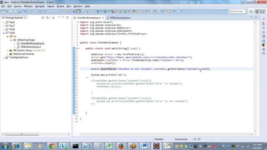Collapse All in Package Explorer
The image size is (267, 150).
point(43,17)
